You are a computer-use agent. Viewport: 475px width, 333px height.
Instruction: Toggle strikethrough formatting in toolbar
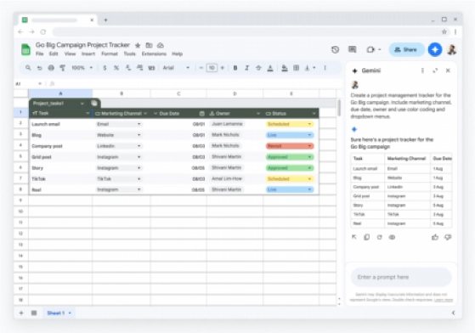(258, 68)
